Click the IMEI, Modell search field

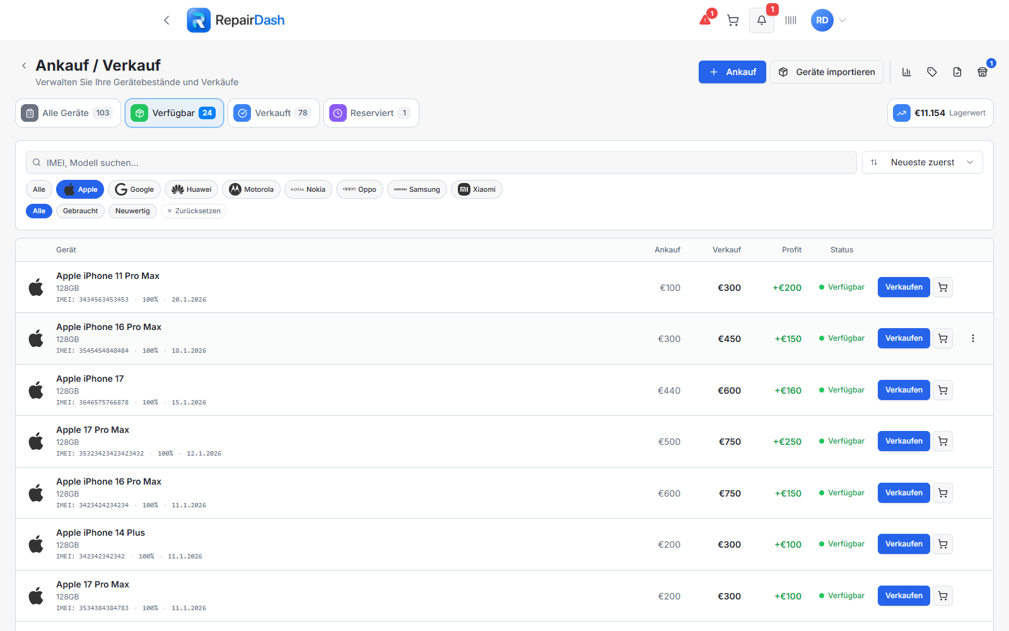point(441,162)
